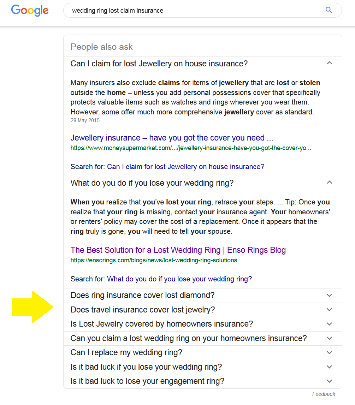Expand 'Is it bad luck if you lose your wedding ring?'
The width and height of the screenshot is (355, 405).
(x=146, y=367)
